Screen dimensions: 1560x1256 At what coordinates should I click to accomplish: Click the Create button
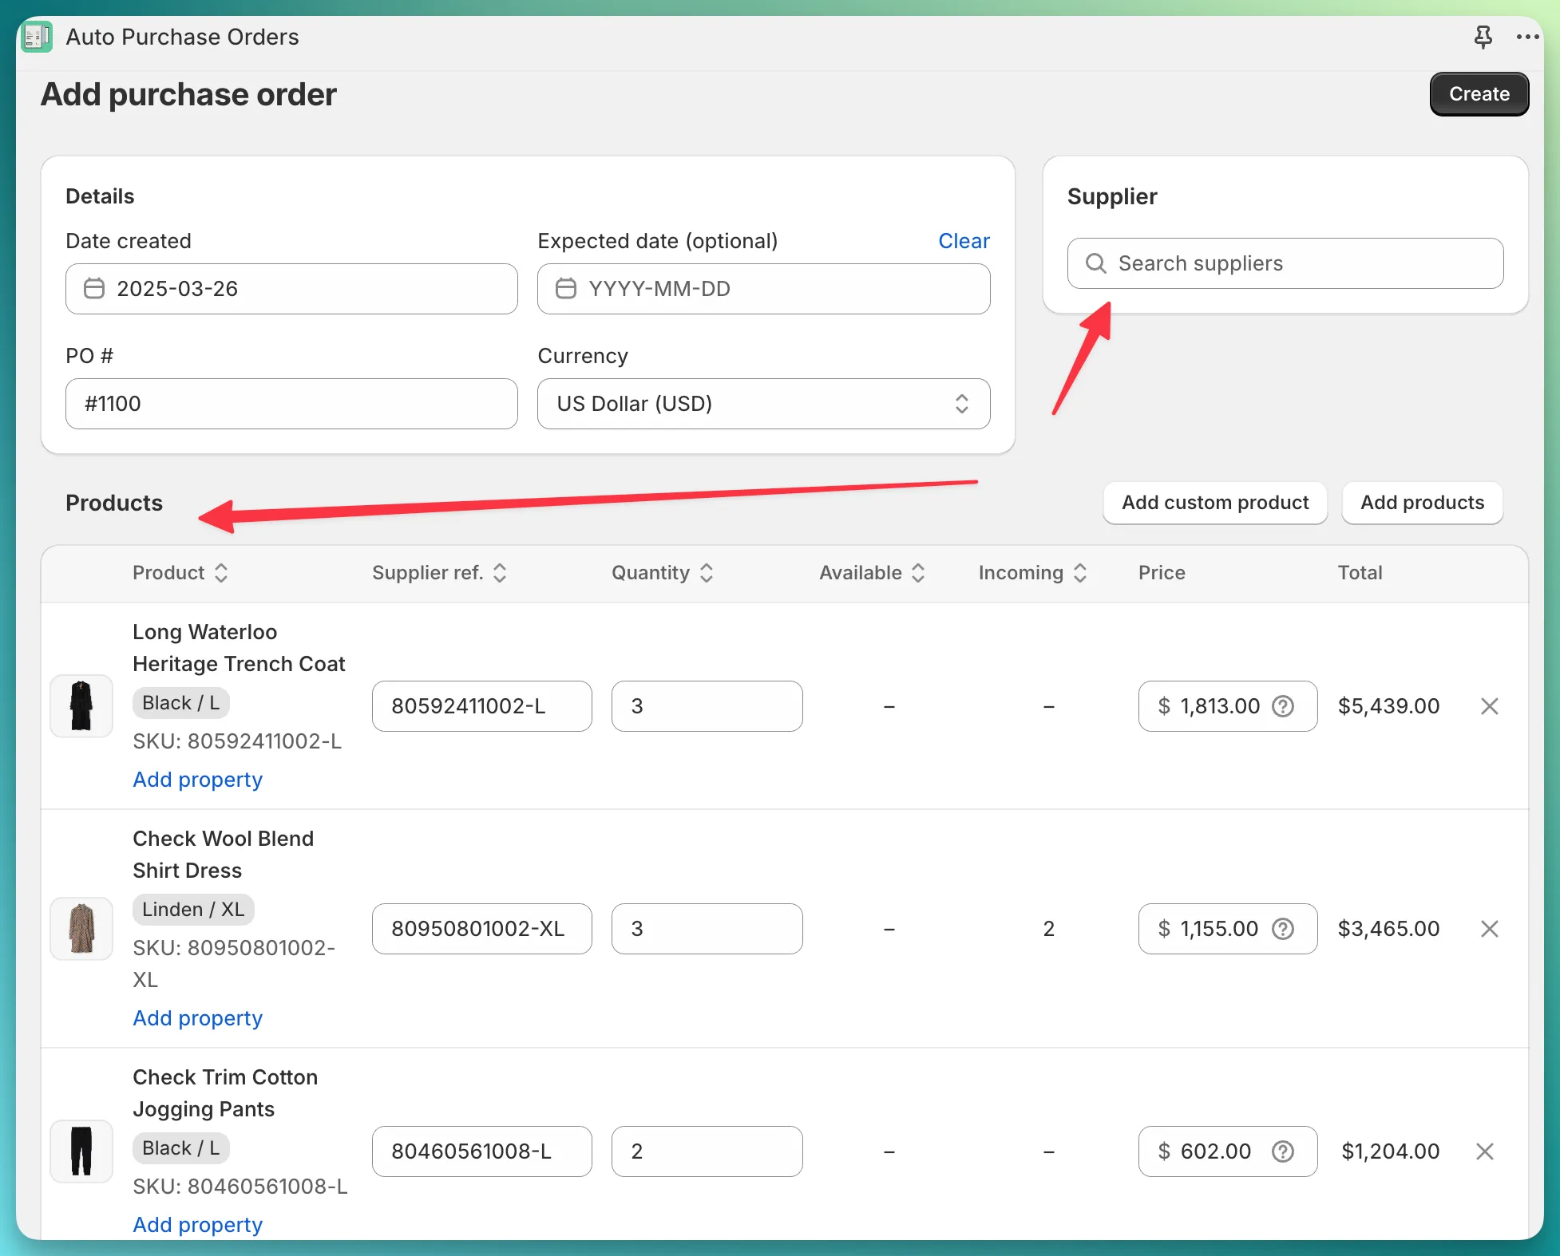point(1479,94)
